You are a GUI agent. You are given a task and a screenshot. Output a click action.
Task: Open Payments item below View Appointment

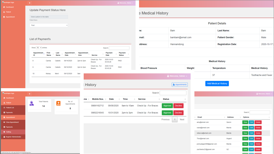point(13,127)
